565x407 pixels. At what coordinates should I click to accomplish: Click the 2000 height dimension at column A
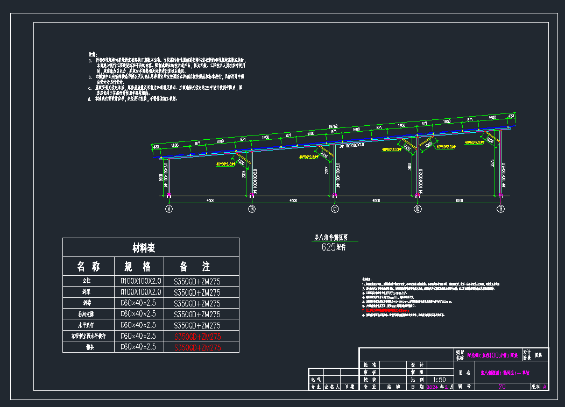(x=161, y=177)
